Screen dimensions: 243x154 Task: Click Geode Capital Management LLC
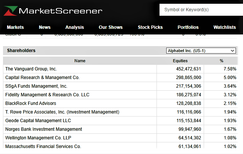[x=38, y=121]
